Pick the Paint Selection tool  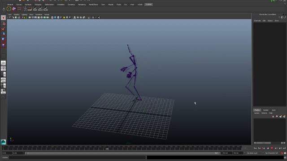click(3, 29)
